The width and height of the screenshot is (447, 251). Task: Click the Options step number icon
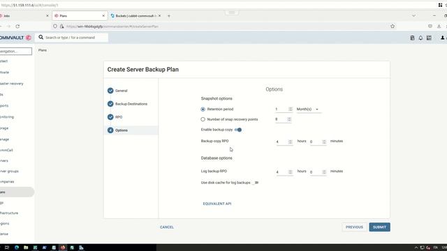(x=110, y=130)
